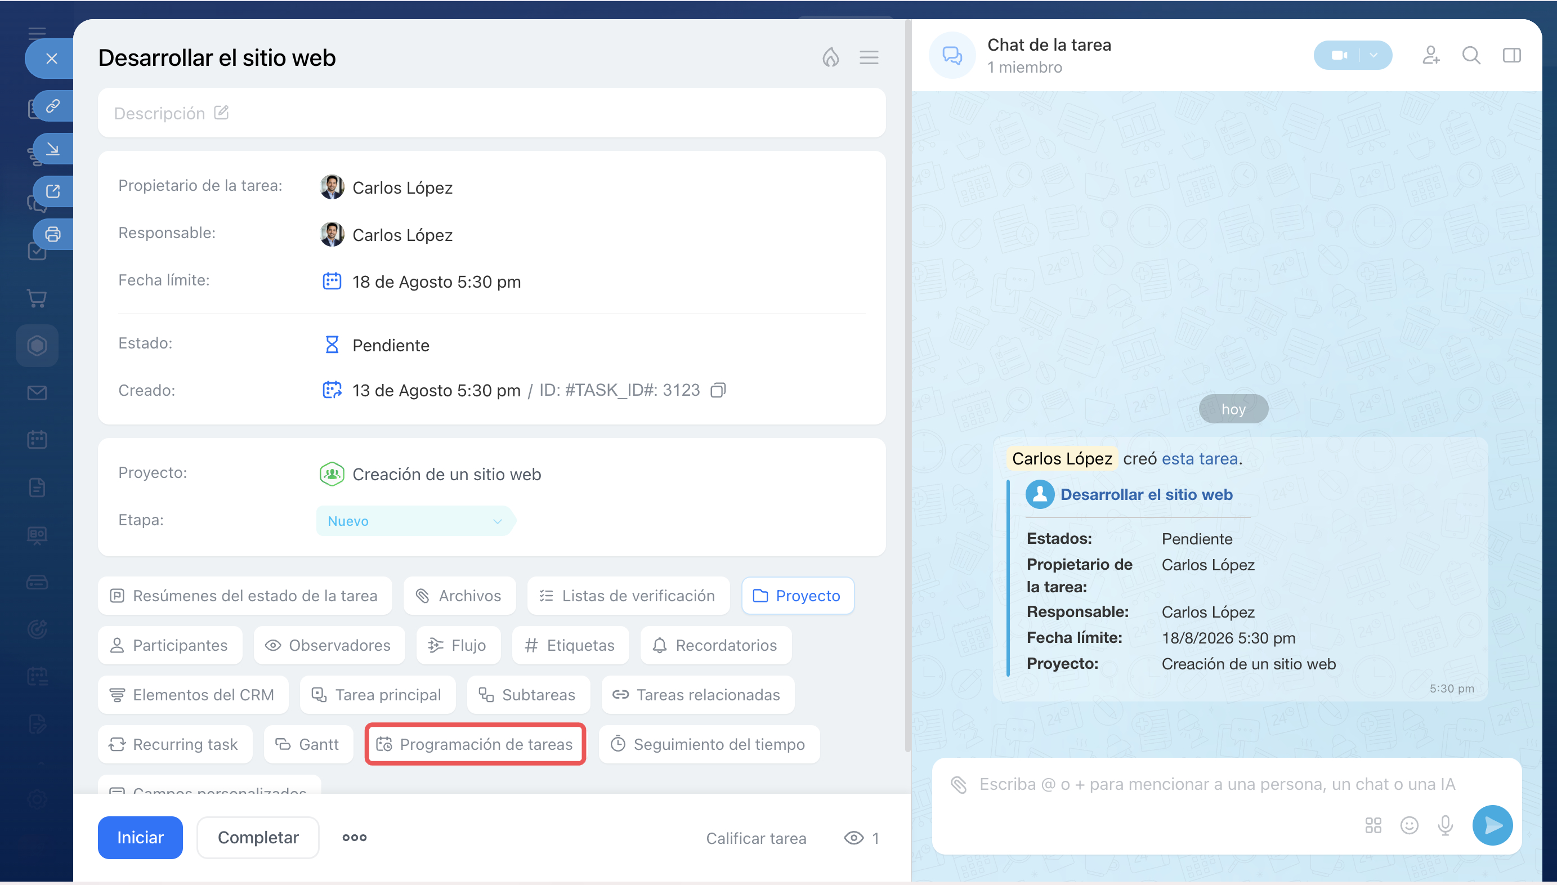Open the chat apps grid icon
Image resolution: width=1557 pixels, height=885 pixels.
pos(1373,825)
